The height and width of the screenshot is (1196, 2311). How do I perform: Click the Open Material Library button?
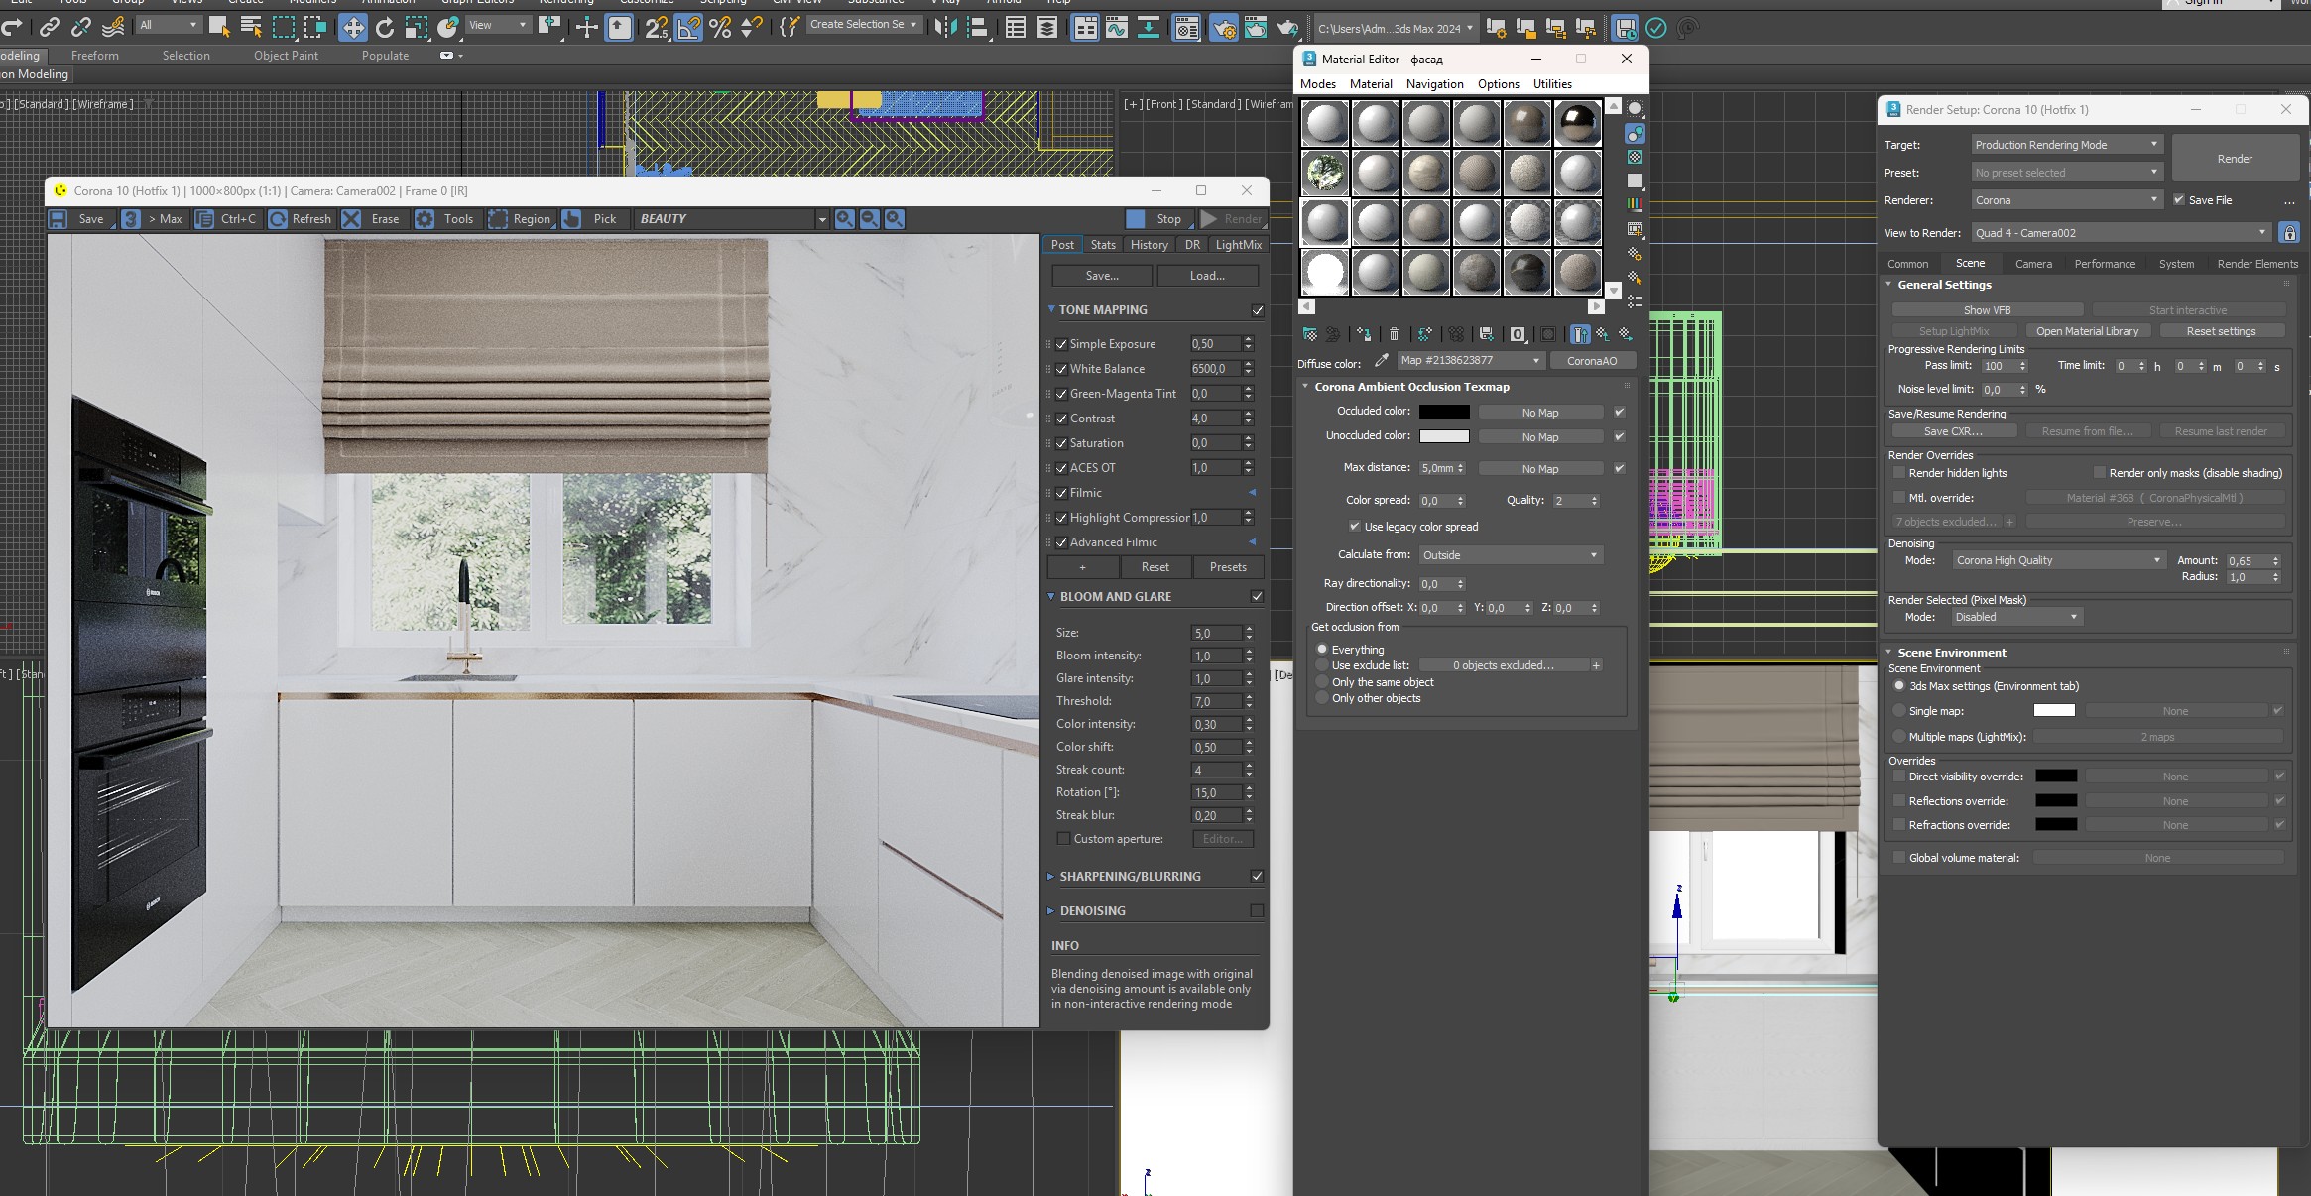(x=2087, y=331)
